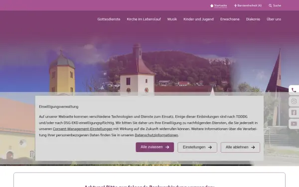This screenshot has width=299, height=187.
Task: Open the Diakonie menu
Action: click(x=253, y=19)
